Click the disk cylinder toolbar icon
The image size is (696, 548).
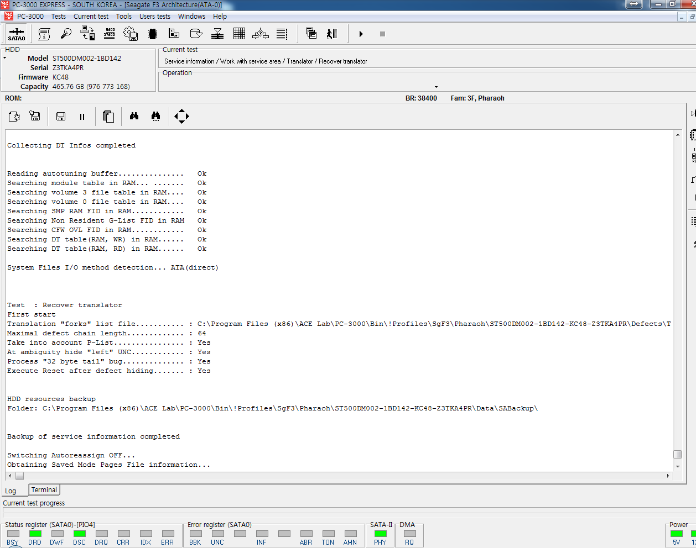click(196, 34)
